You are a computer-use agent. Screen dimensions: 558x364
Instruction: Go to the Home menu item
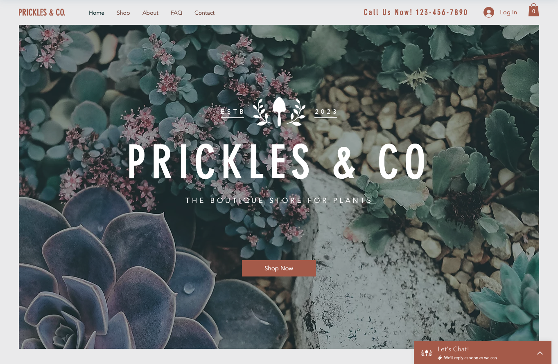point(97,13)
